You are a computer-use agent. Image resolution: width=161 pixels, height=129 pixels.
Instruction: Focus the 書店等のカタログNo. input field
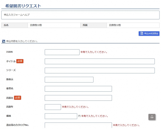point(78,125)
